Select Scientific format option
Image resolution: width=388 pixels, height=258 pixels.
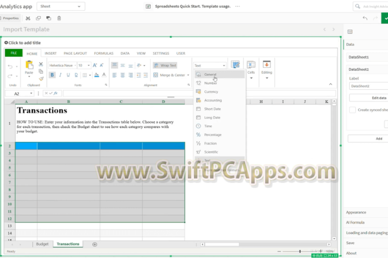(219, 152)
